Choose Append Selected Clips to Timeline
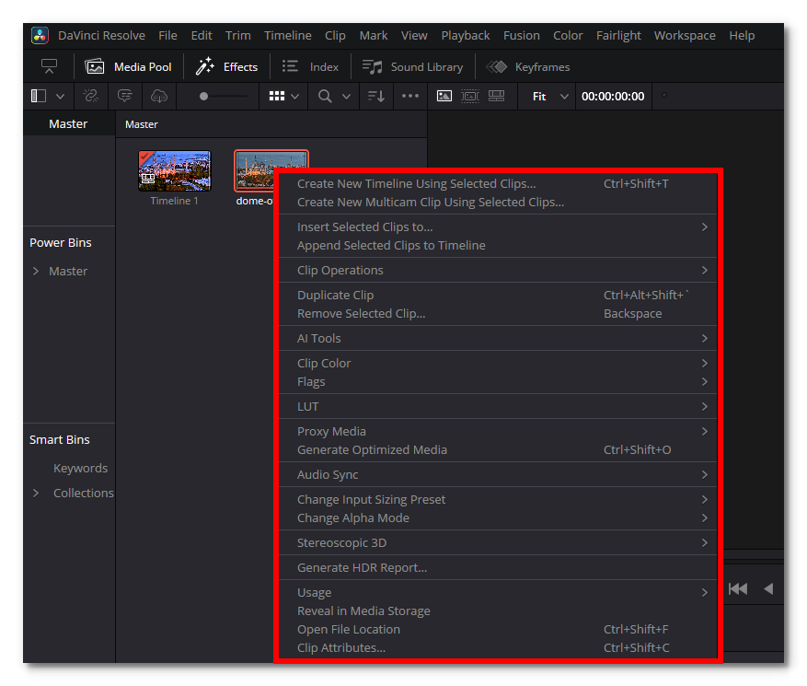The height and width of the screenshot is (686, 807). [498, 246]
